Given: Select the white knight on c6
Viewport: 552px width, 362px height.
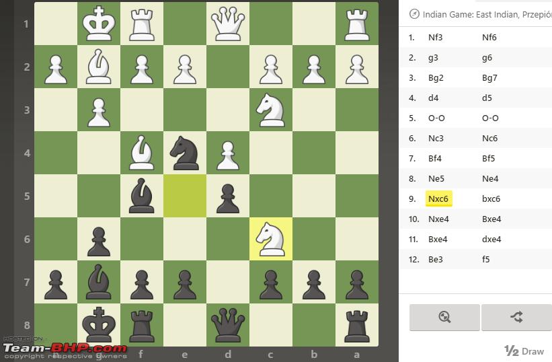Looking at the screenshot, I should coord(271,239).
